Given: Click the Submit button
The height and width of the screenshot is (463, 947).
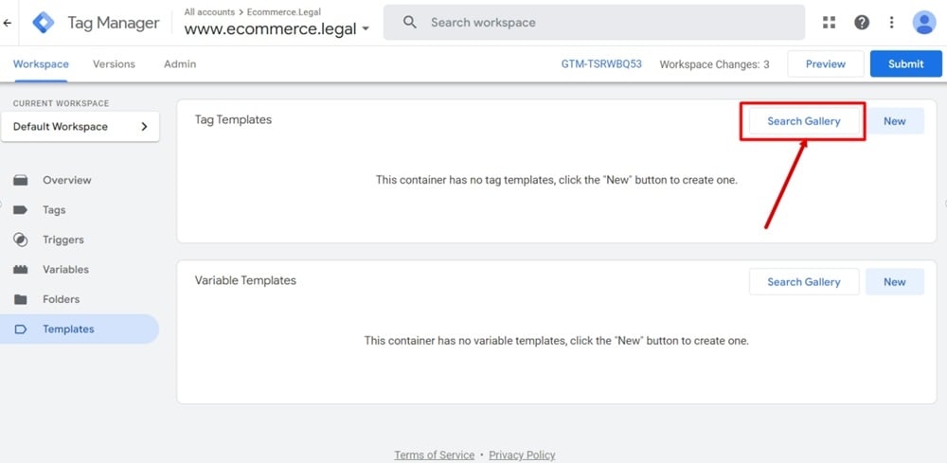Looking at the screenshot, I should [906, 64].
